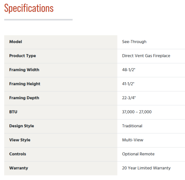Select the BTU row label
Screen dimensions: 185x180
coord(13,112)
